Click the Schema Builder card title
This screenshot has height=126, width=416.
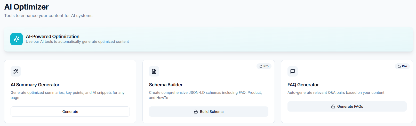(166, 85)
